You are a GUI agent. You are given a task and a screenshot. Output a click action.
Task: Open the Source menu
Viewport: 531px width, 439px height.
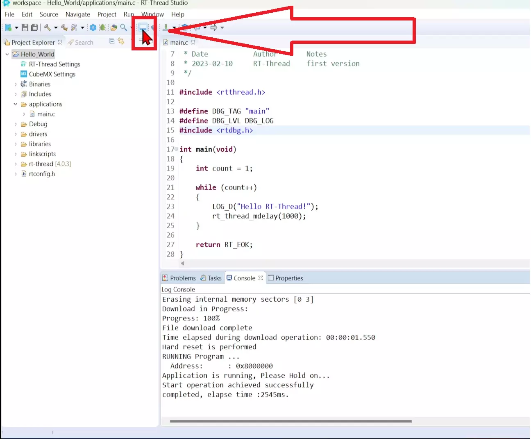point(49,14)
